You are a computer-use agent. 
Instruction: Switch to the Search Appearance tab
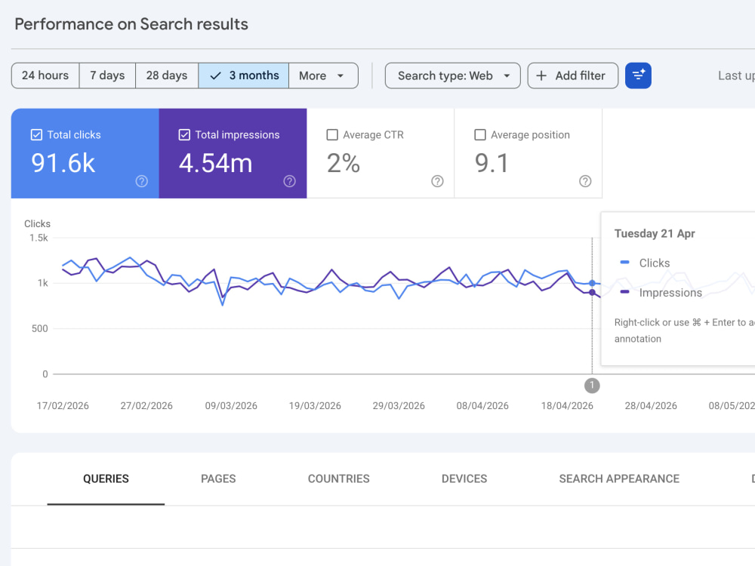619,479
